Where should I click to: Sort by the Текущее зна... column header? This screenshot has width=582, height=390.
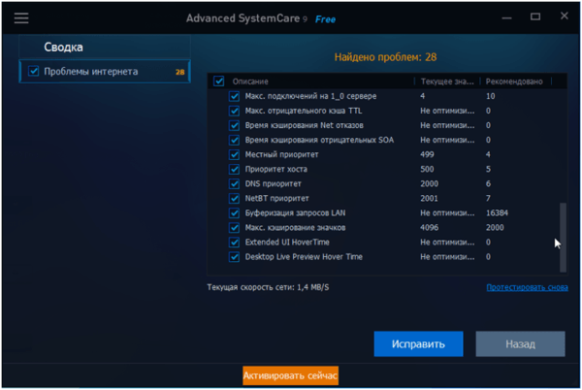pos(447,81)
